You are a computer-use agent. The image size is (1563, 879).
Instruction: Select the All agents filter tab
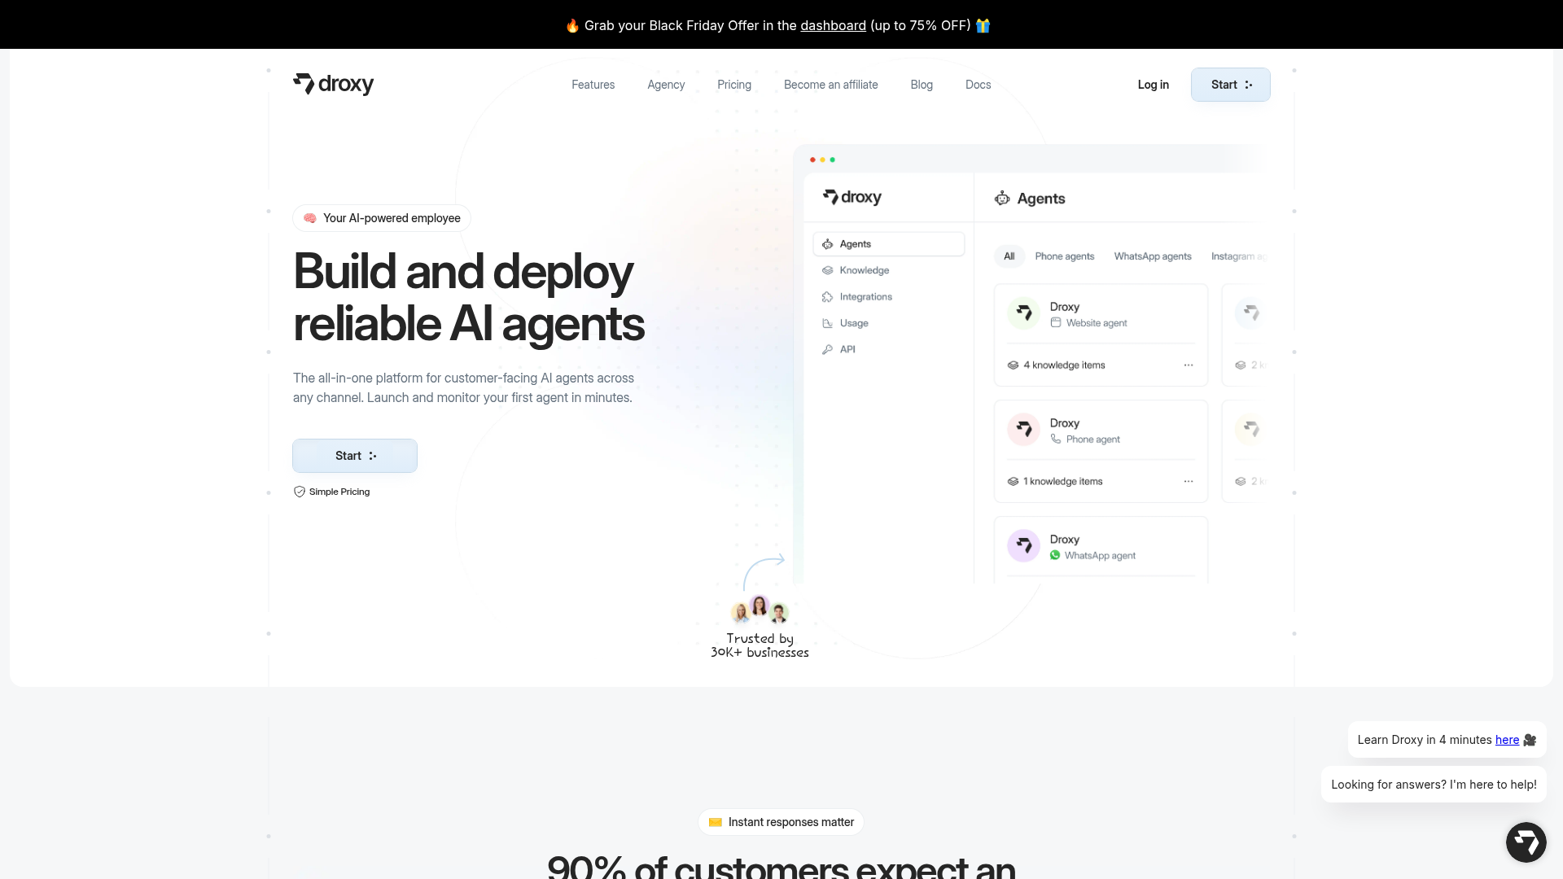[x=1009, y=256]
